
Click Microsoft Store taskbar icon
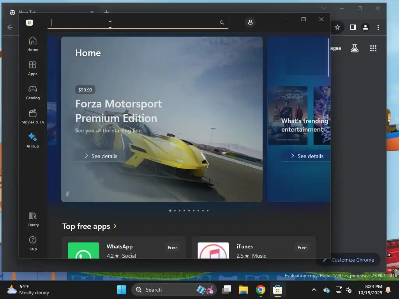277,290
